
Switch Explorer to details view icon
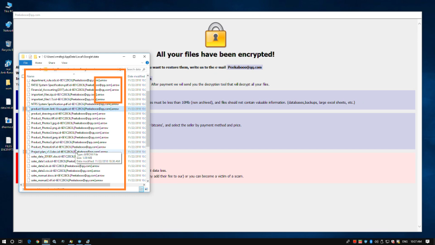pos(142,189)
